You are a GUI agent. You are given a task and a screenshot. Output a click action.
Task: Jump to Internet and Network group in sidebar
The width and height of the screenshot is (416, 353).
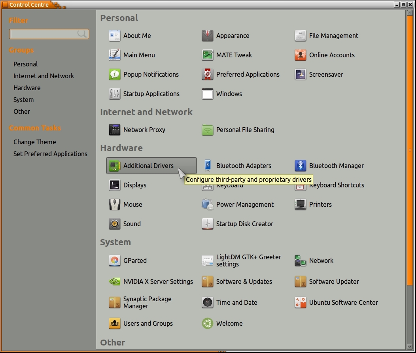pyautogui.click(x=44, y=76)
